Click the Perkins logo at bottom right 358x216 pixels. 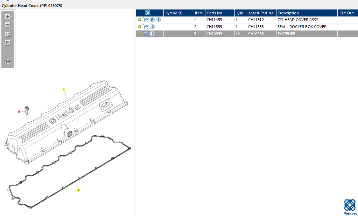tap(350, 207)
